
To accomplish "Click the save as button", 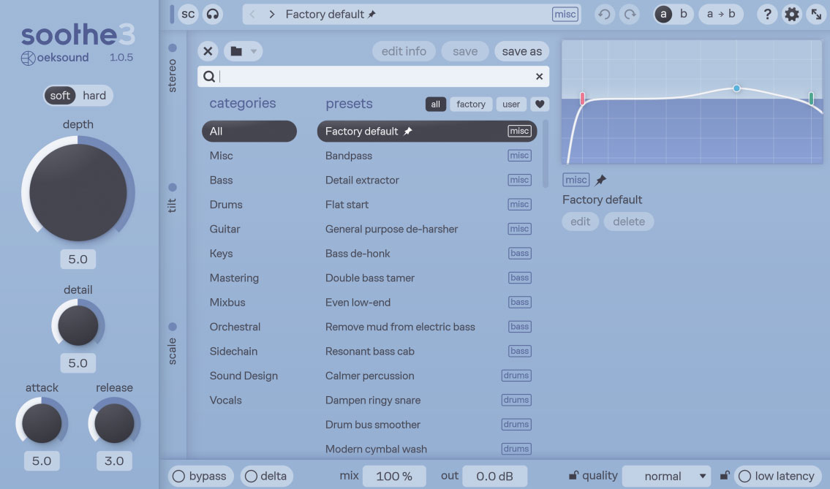I will pyautogui.click(x=522, y=51).
